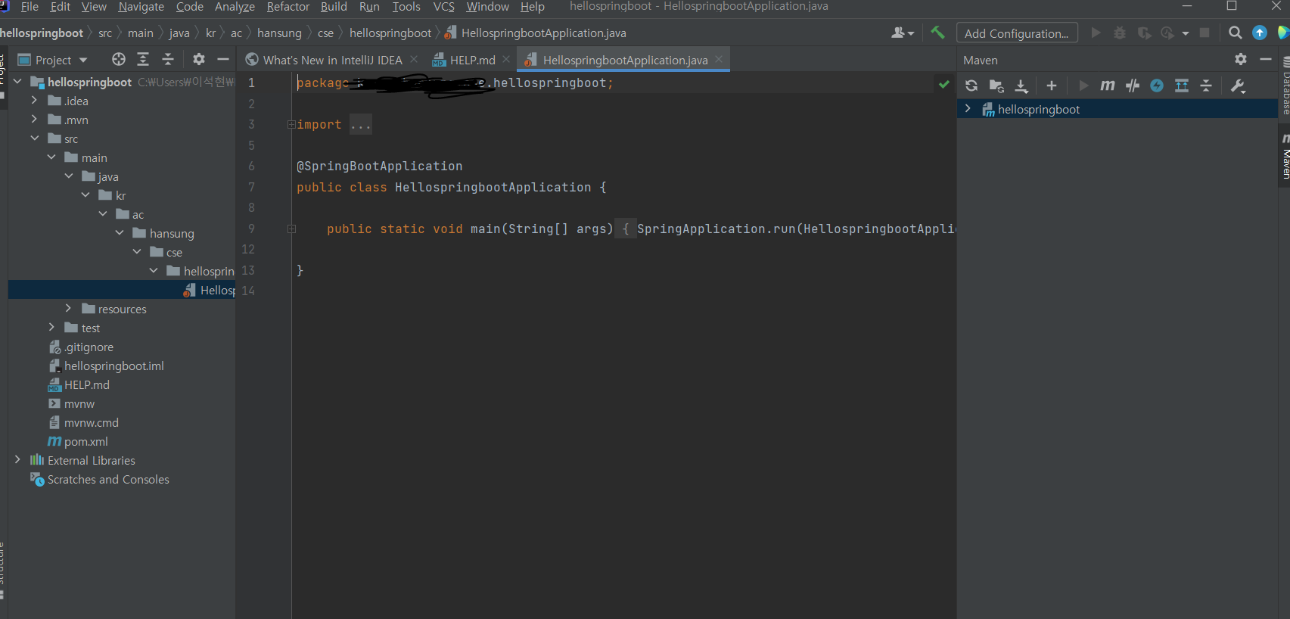Unfold the import block in editor
This screenshot has width=1290, height=619.
tap(291, 124)
